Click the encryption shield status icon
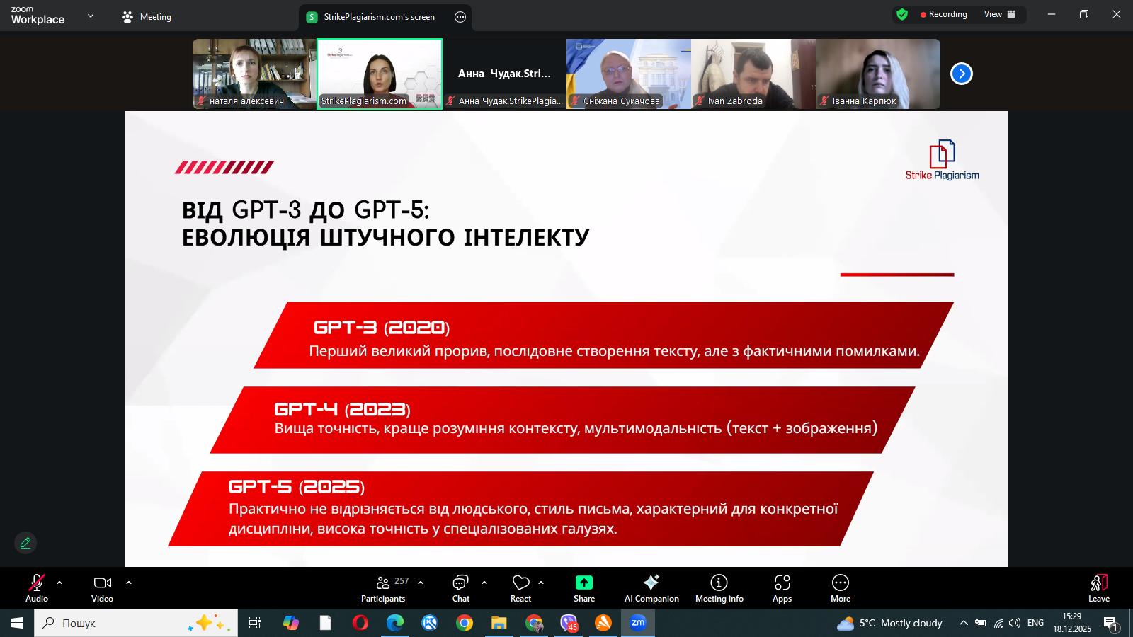Viewport: 1133px width, 637px height. pyautogui.click(x=902, y=14)
